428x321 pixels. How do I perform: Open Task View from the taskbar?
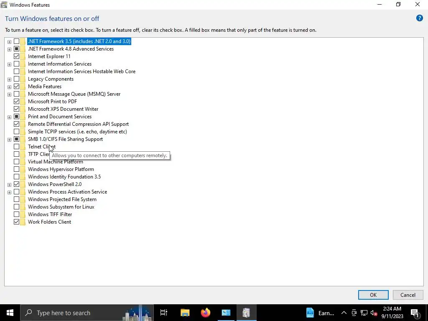coord(164,313)
